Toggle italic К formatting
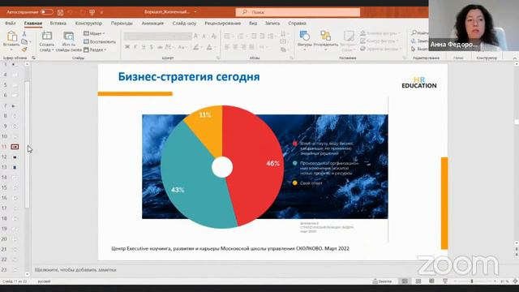Viewport: 519px width, 292px height. [x=135, y=47]
